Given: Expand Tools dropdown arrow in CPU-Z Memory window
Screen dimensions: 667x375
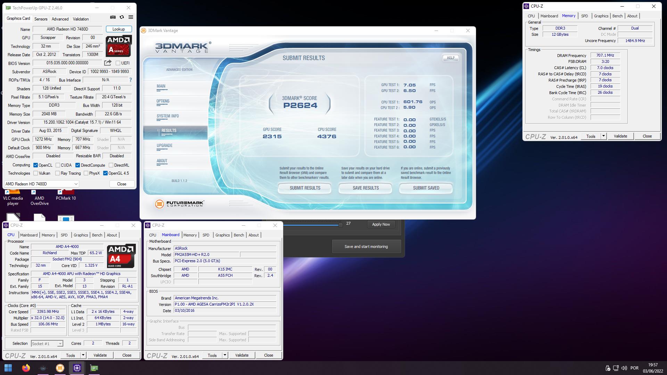Looking at the screenshot, I should coord(603,136).
